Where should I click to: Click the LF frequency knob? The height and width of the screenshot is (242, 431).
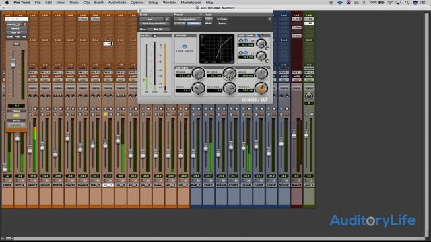[261, 56]
